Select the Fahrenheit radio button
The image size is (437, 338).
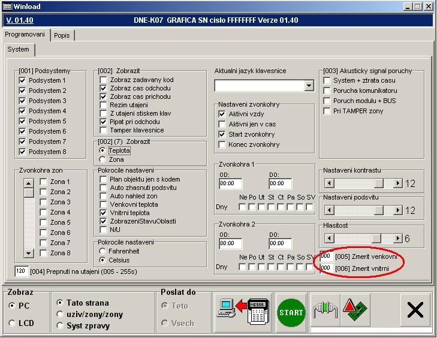tap(103, 251)
